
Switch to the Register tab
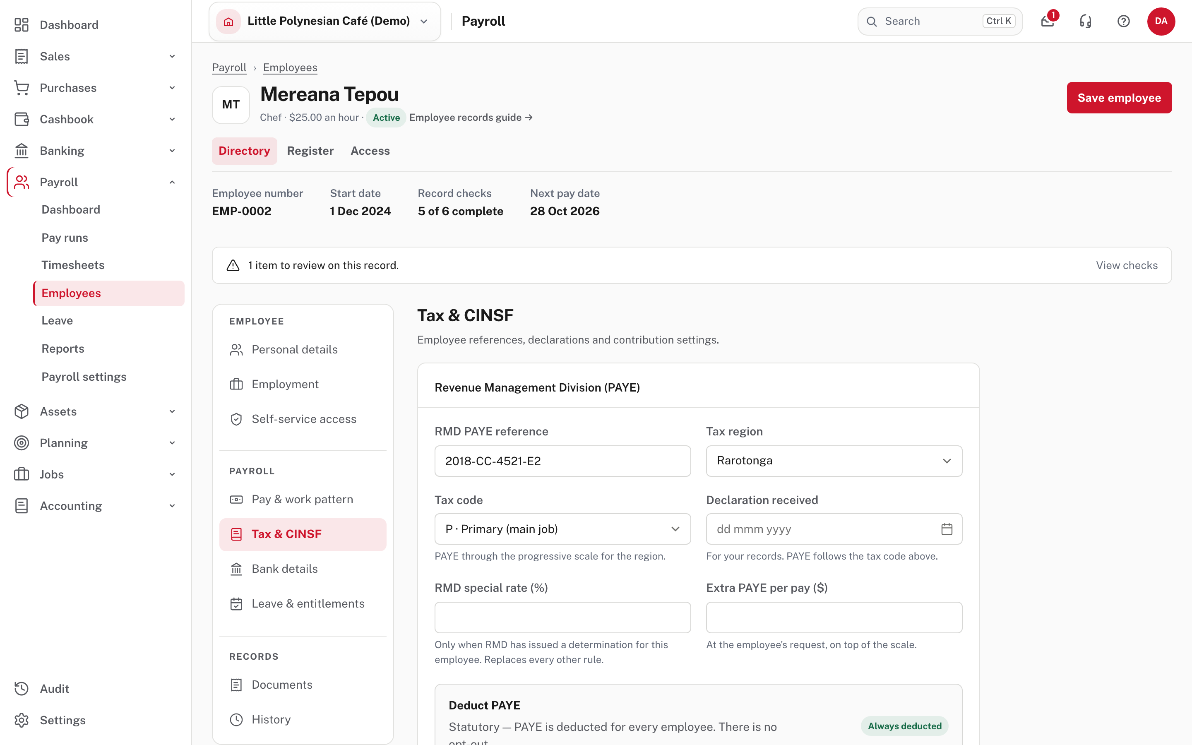pos(310,151)
